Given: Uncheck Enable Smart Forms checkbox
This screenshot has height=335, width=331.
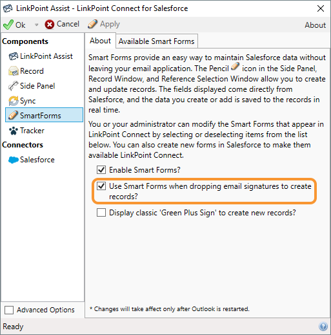Looking at the screenshot, I should point(101,170).
